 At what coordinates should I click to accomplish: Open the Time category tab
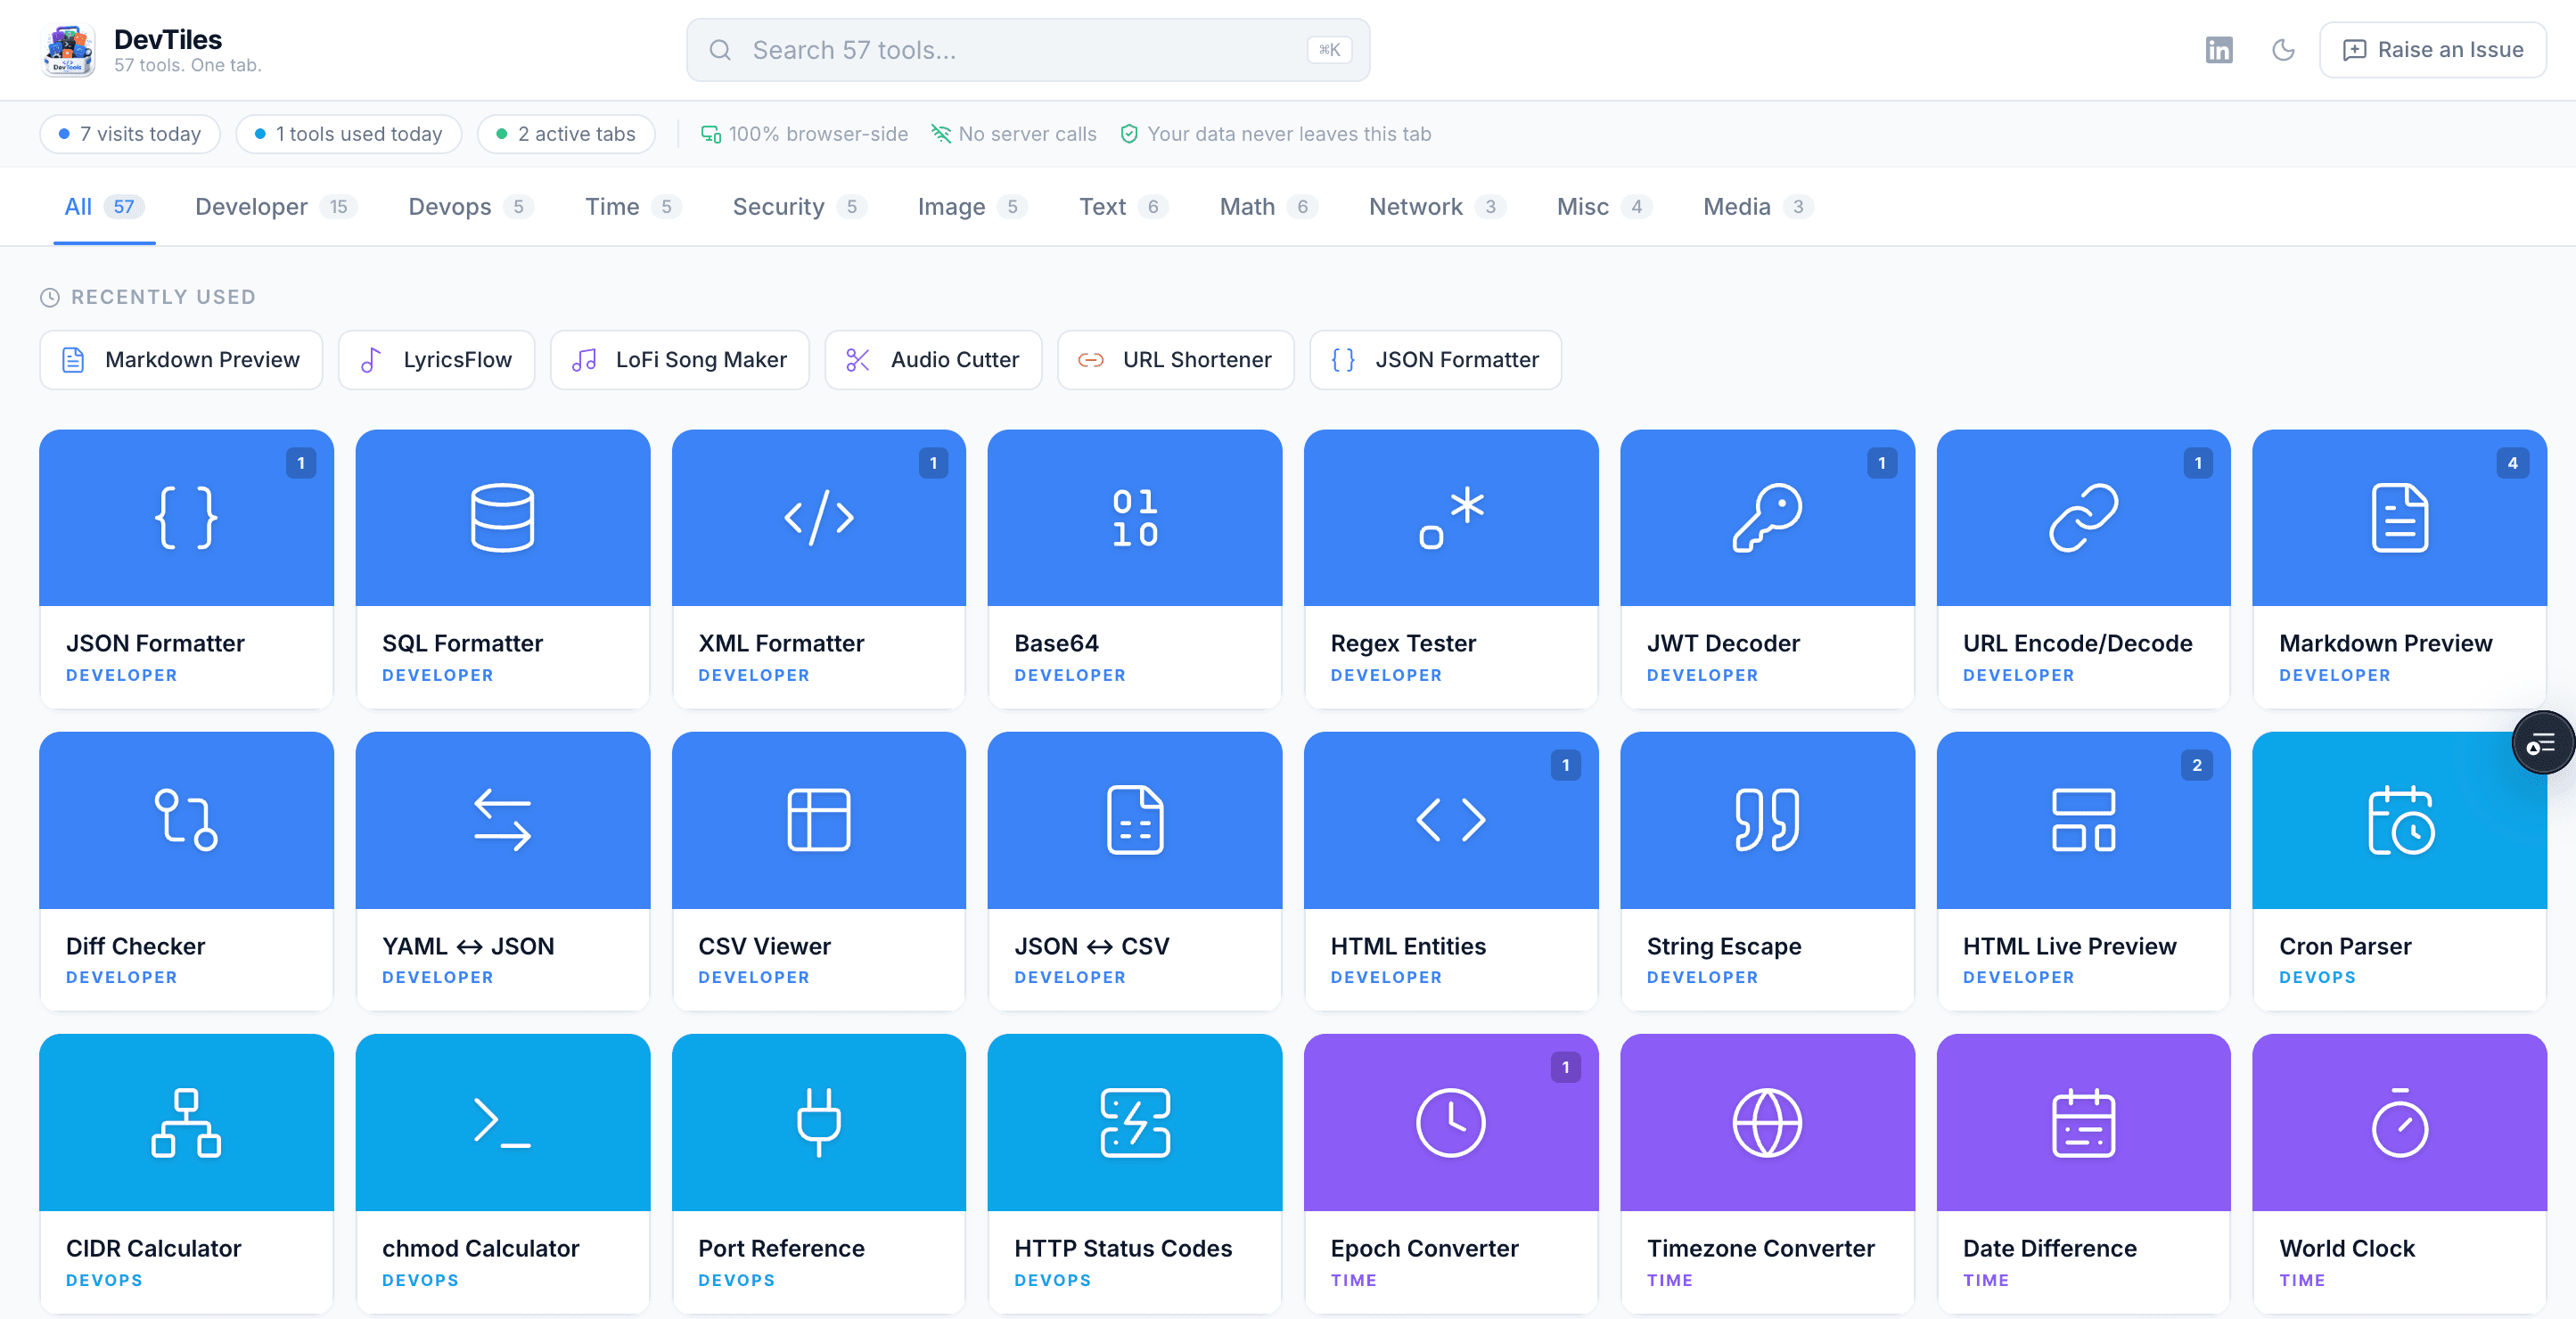[x=632, y=207]
